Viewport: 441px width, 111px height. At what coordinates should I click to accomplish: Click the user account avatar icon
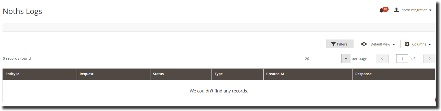tap(396, 10)
